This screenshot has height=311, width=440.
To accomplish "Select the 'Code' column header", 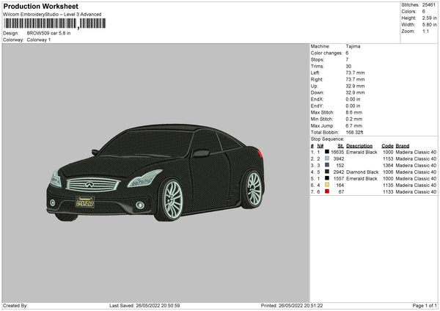I will point(387,146).
